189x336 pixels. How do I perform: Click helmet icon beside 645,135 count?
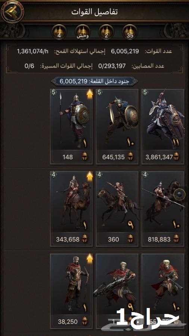[130, 157]
